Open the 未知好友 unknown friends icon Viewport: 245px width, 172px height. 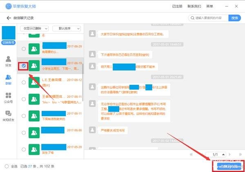(x=8, y=113)
